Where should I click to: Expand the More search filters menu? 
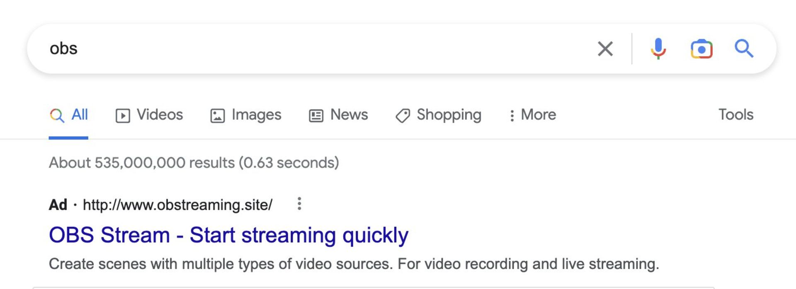(533, 115)
